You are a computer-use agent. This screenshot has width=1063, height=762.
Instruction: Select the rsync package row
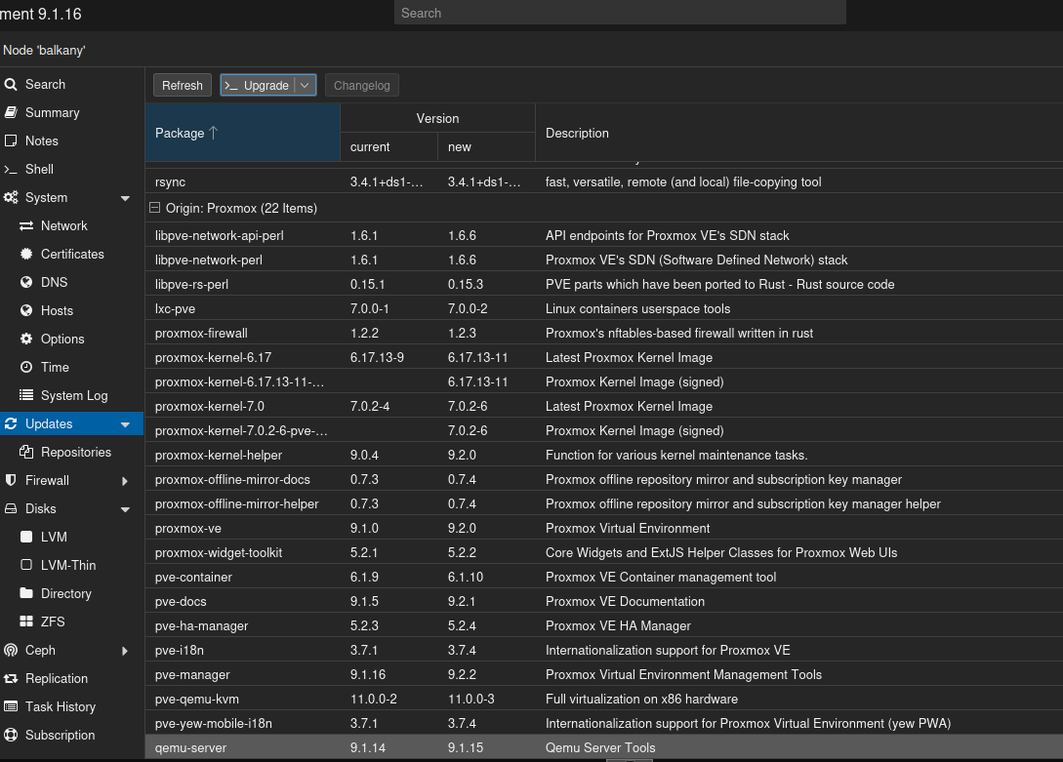(x=604, y=181)
